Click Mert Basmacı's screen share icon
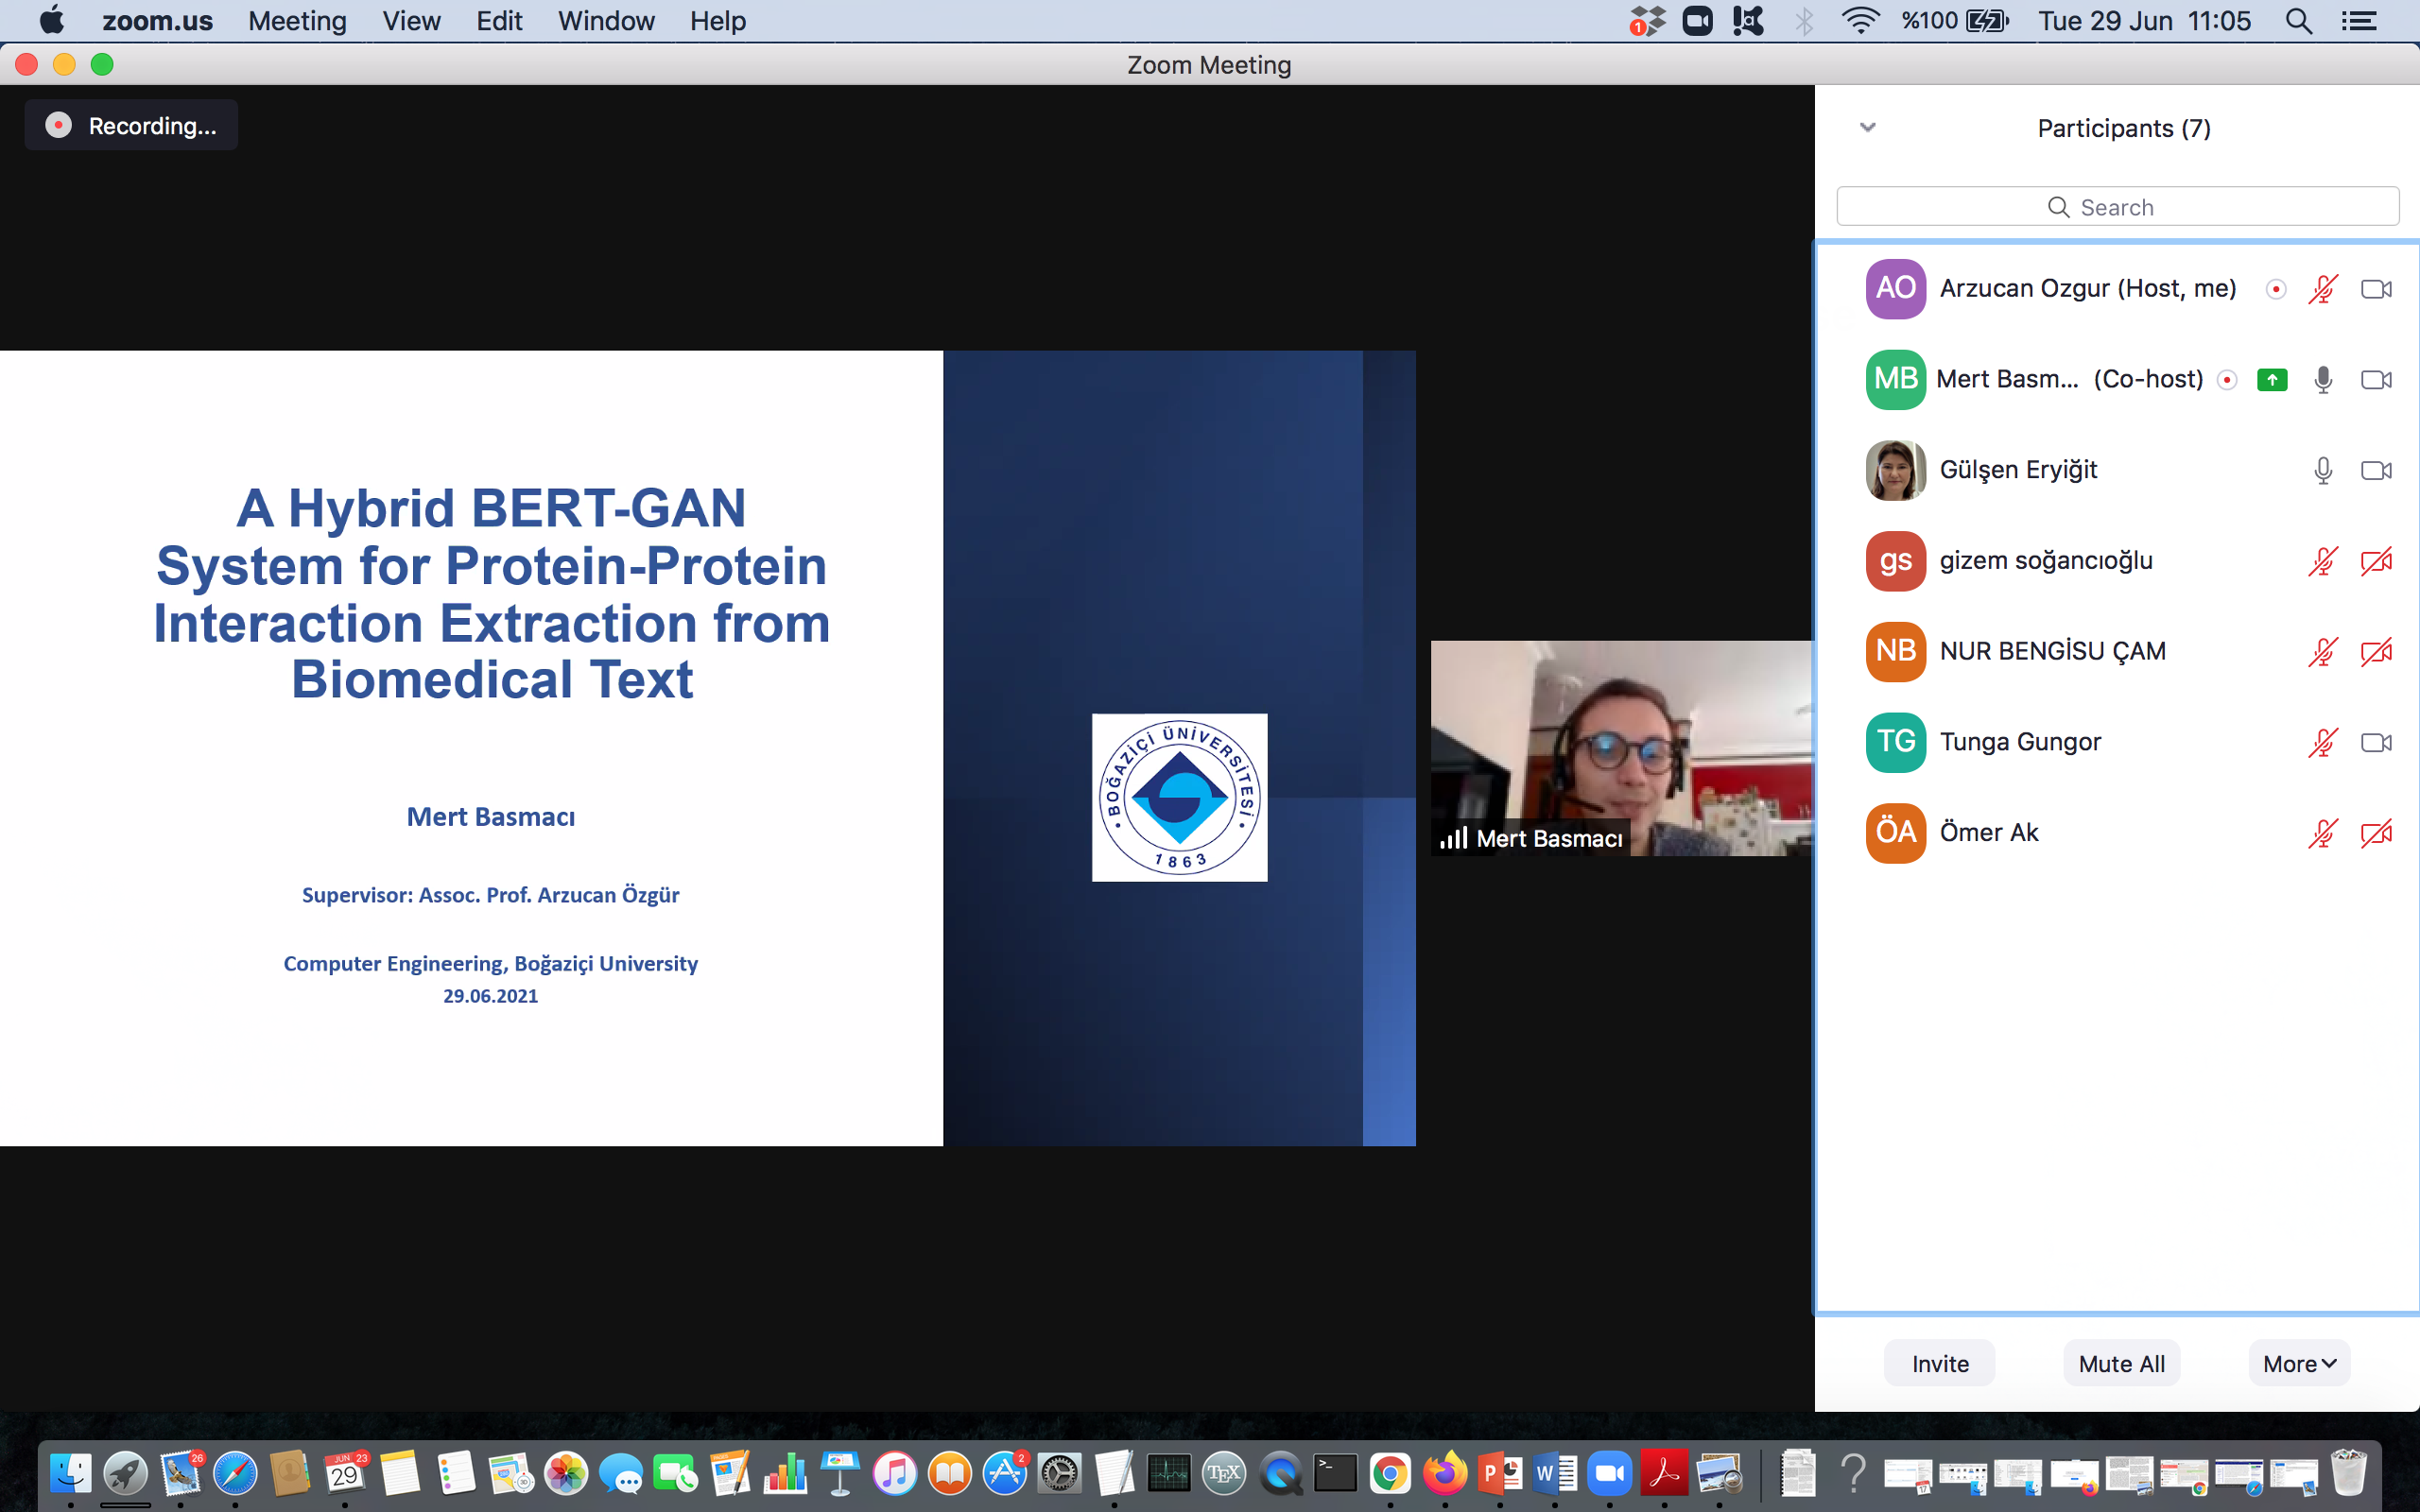This screenshot has width=2420, height=1512. [2272, 380]
